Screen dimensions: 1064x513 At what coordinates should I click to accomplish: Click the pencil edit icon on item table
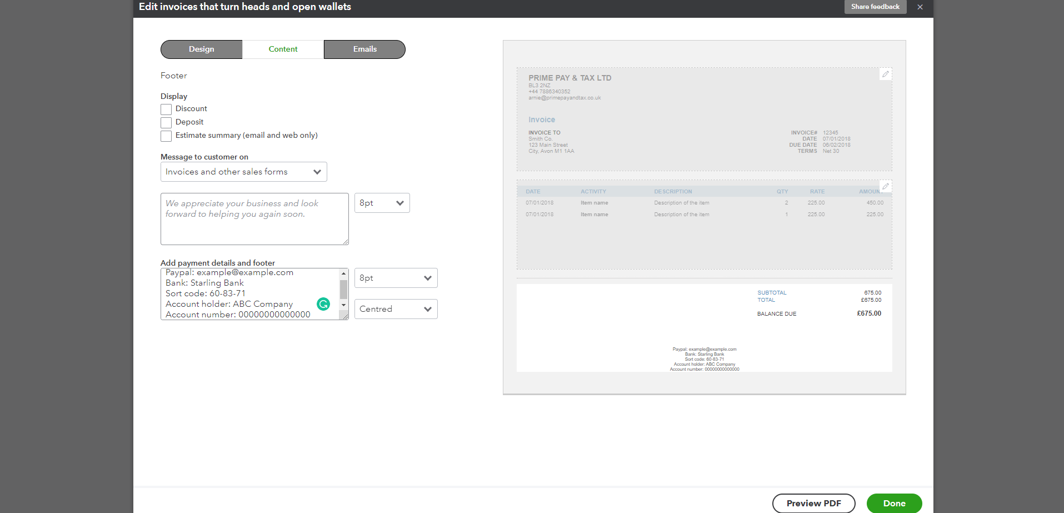coord(886,186)
